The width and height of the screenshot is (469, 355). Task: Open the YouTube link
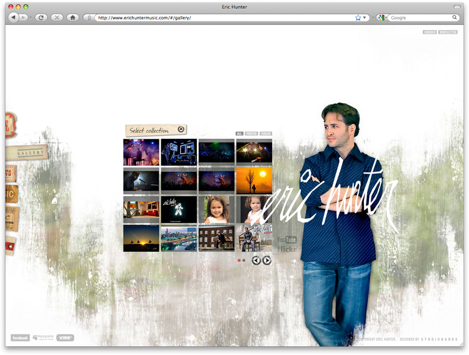pos(286,240)
